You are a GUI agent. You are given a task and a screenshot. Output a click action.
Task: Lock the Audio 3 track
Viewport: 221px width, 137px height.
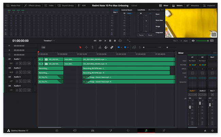point(17,81)
